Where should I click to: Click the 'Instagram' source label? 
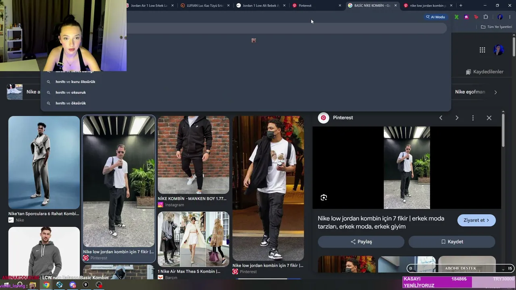[x=175, y=205]
